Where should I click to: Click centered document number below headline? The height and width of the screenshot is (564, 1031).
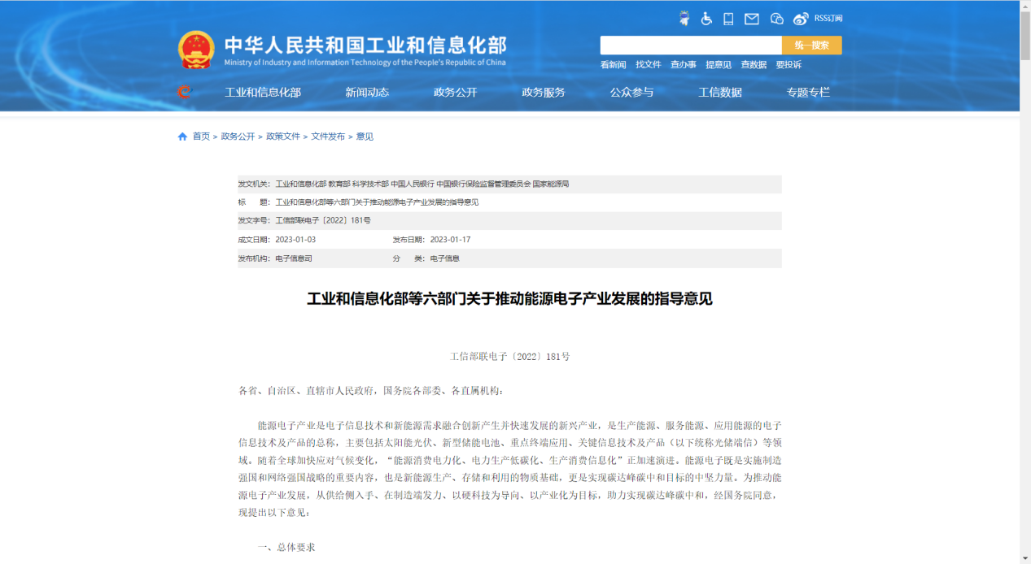tap(510, 357)
